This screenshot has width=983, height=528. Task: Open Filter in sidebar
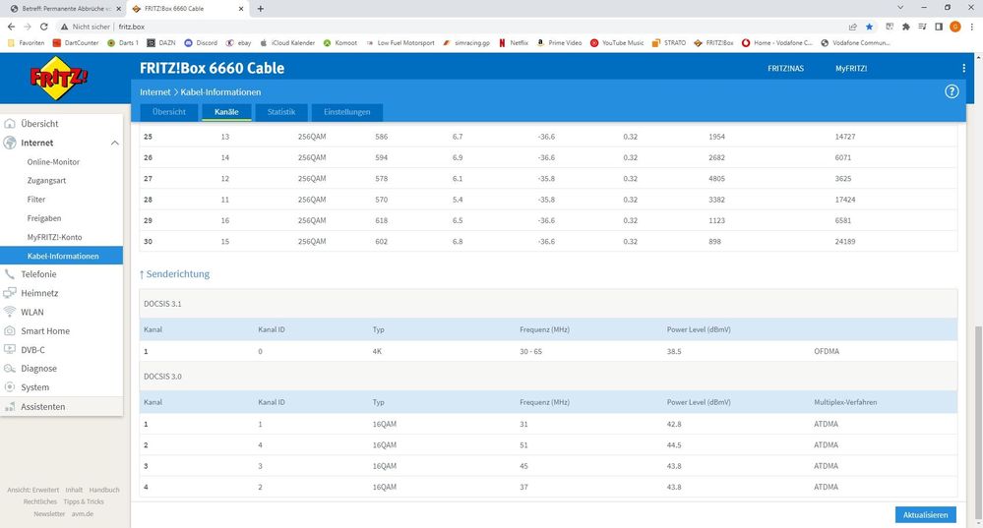tap(36, 200)
